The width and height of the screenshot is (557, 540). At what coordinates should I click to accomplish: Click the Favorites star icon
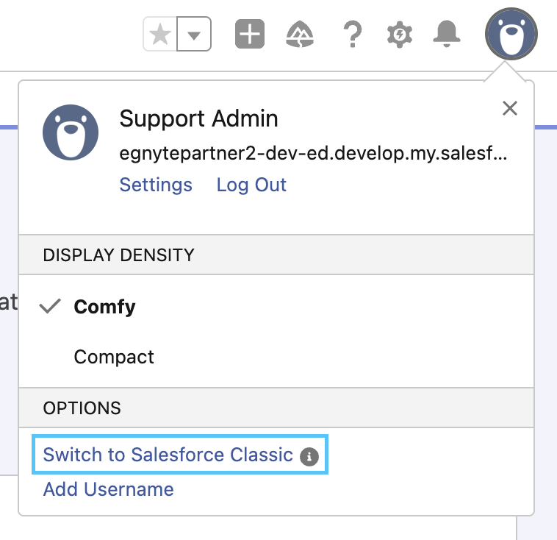click(160, 34)
